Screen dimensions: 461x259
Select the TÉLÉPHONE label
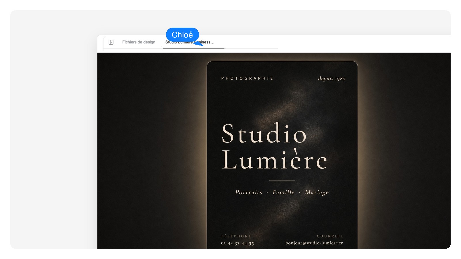236,236
